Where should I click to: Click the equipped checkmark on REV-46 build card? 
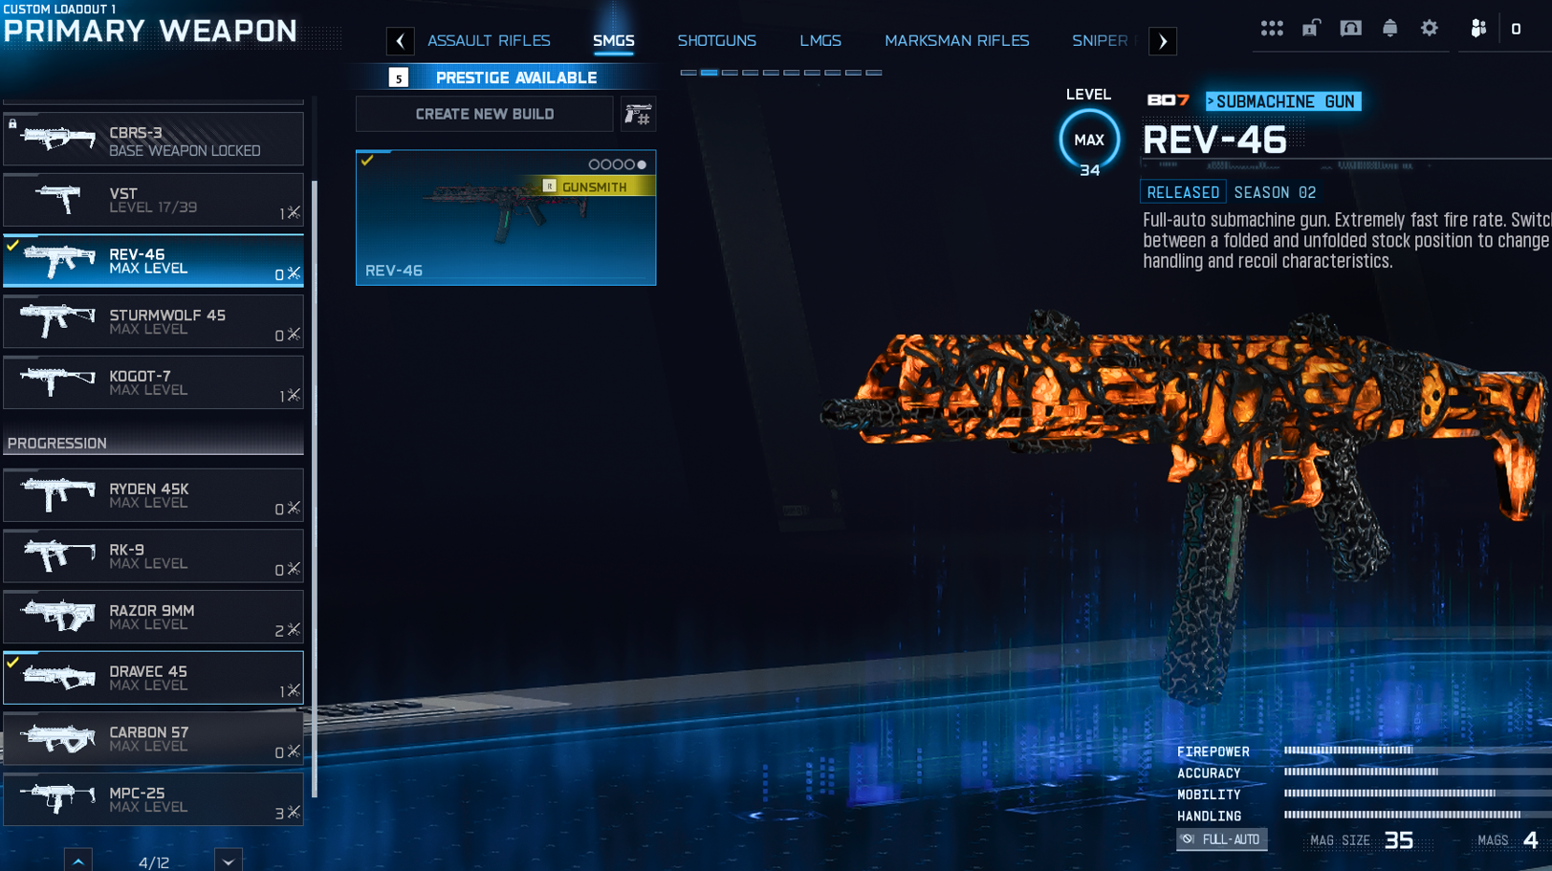[367, 161]
